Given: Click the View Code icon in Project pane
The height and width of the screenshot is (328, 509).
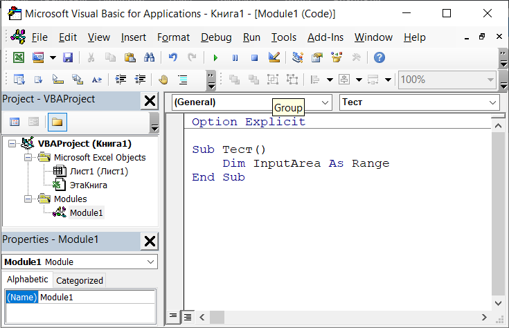Looking at the screenshot, I should coord(15,122).
